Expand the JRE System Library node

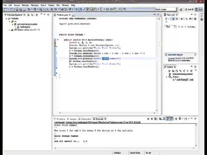pos(9,30)
